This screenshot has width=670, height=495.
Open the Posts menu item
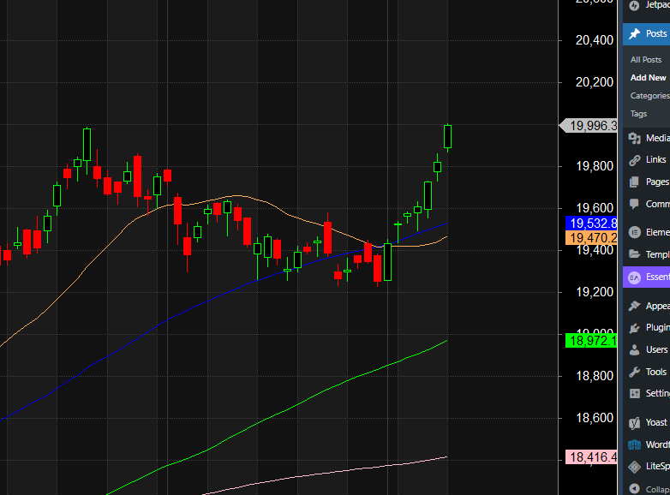coord(656,33)
